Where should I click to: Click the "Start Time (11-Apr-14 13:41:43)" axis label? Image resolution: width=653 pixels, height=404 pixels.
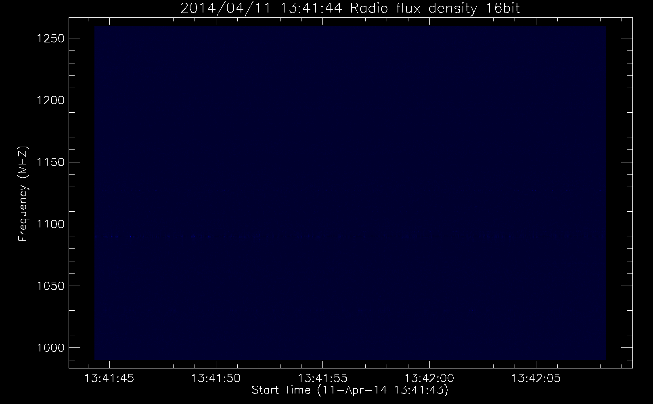click(350, 390)
